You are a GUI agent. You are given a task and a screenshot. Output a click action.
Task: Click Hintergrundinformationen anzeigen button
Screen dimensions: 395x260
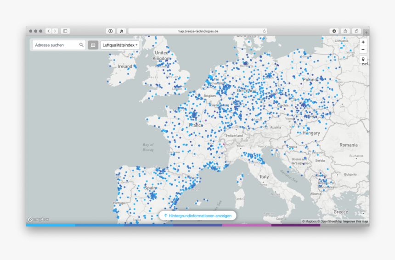[x=197, y=216]
